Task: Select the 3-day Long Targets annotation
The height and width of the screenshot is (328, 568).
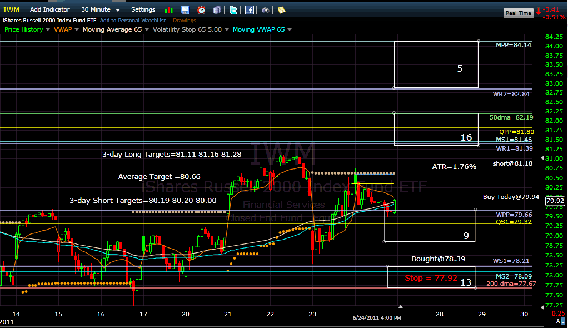Action: point(171,155)
